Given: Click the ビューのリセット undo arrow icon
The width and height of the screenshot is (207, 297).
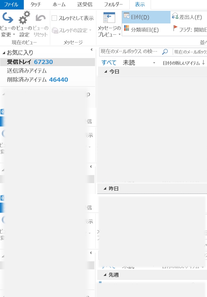Looking at the screenshot, I should 41,18.
